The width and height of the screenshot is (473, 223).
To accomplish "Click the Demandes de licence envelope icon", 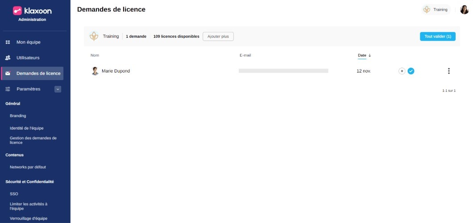I will pyautogui.click(x=8, y=73).
